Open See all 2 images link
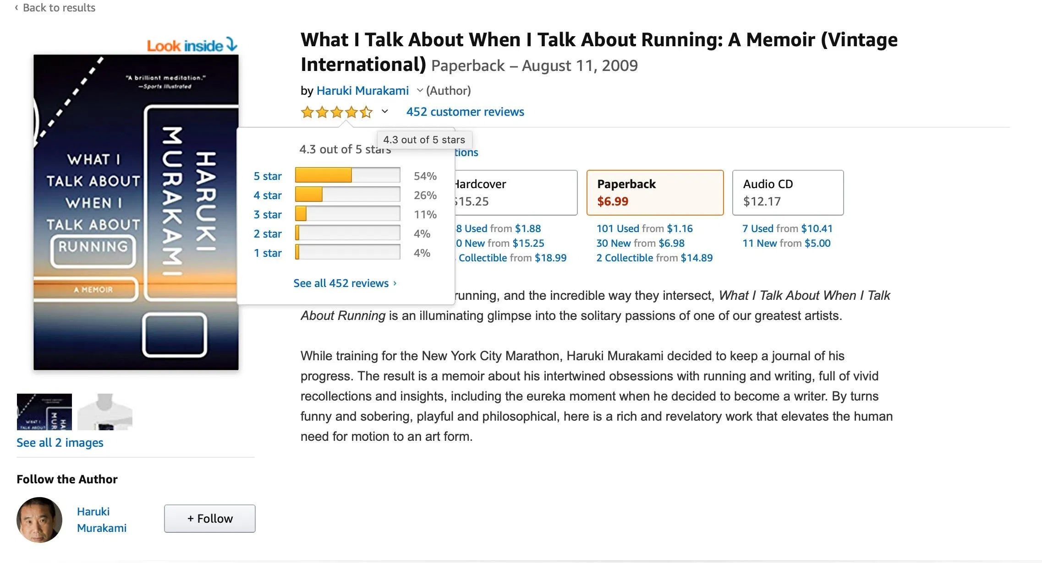This screenshot has width=1042, height=563. (60, 443)
